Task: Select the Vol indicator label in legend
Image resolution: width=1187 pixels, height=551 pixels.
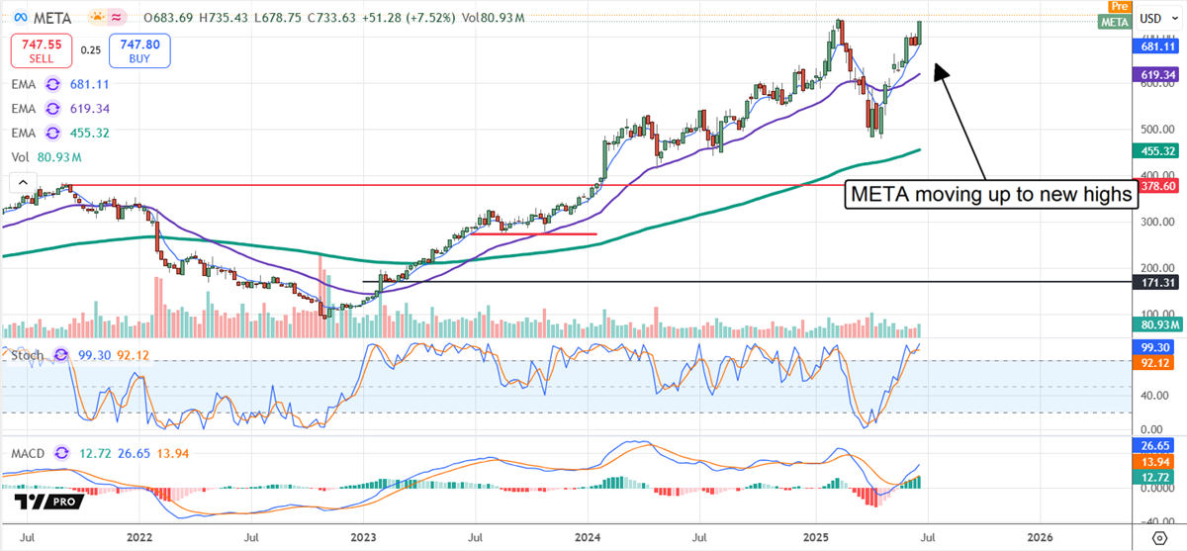Action: point(20,156)
